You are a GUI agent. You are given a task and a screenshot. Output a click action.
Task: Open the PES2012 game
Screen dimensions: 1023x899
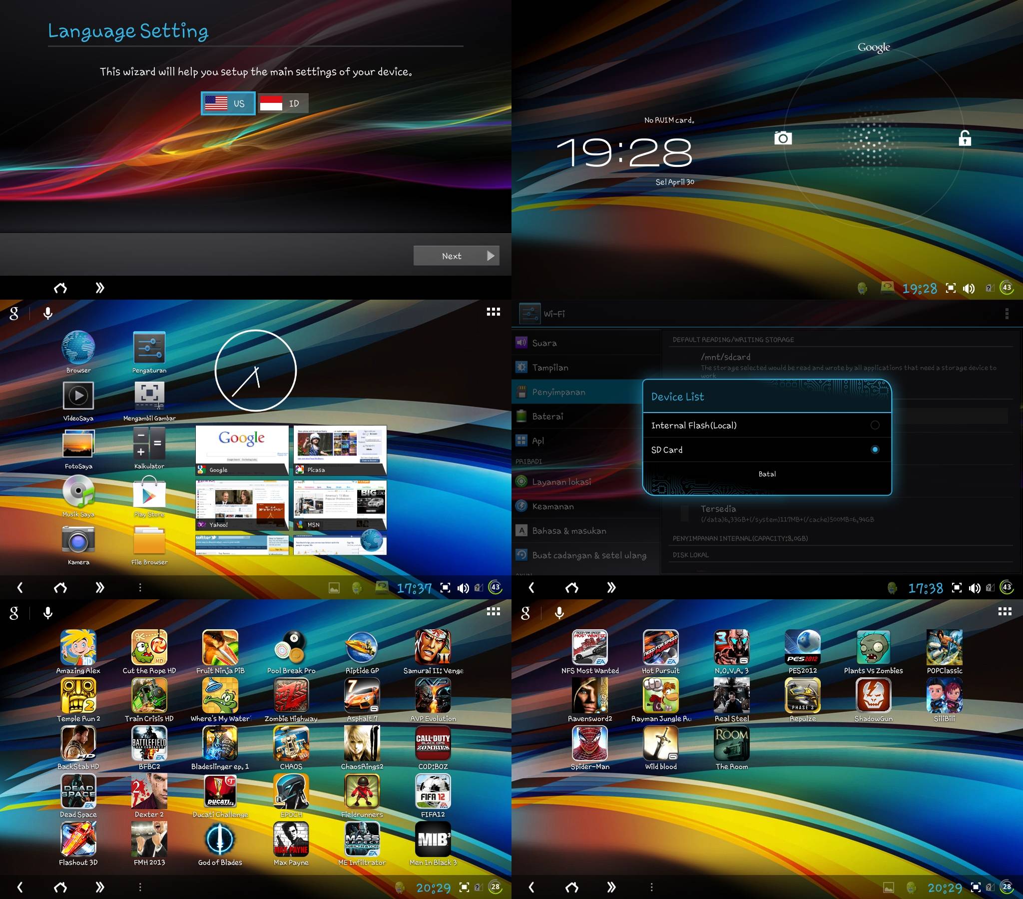tap(802, 652)
